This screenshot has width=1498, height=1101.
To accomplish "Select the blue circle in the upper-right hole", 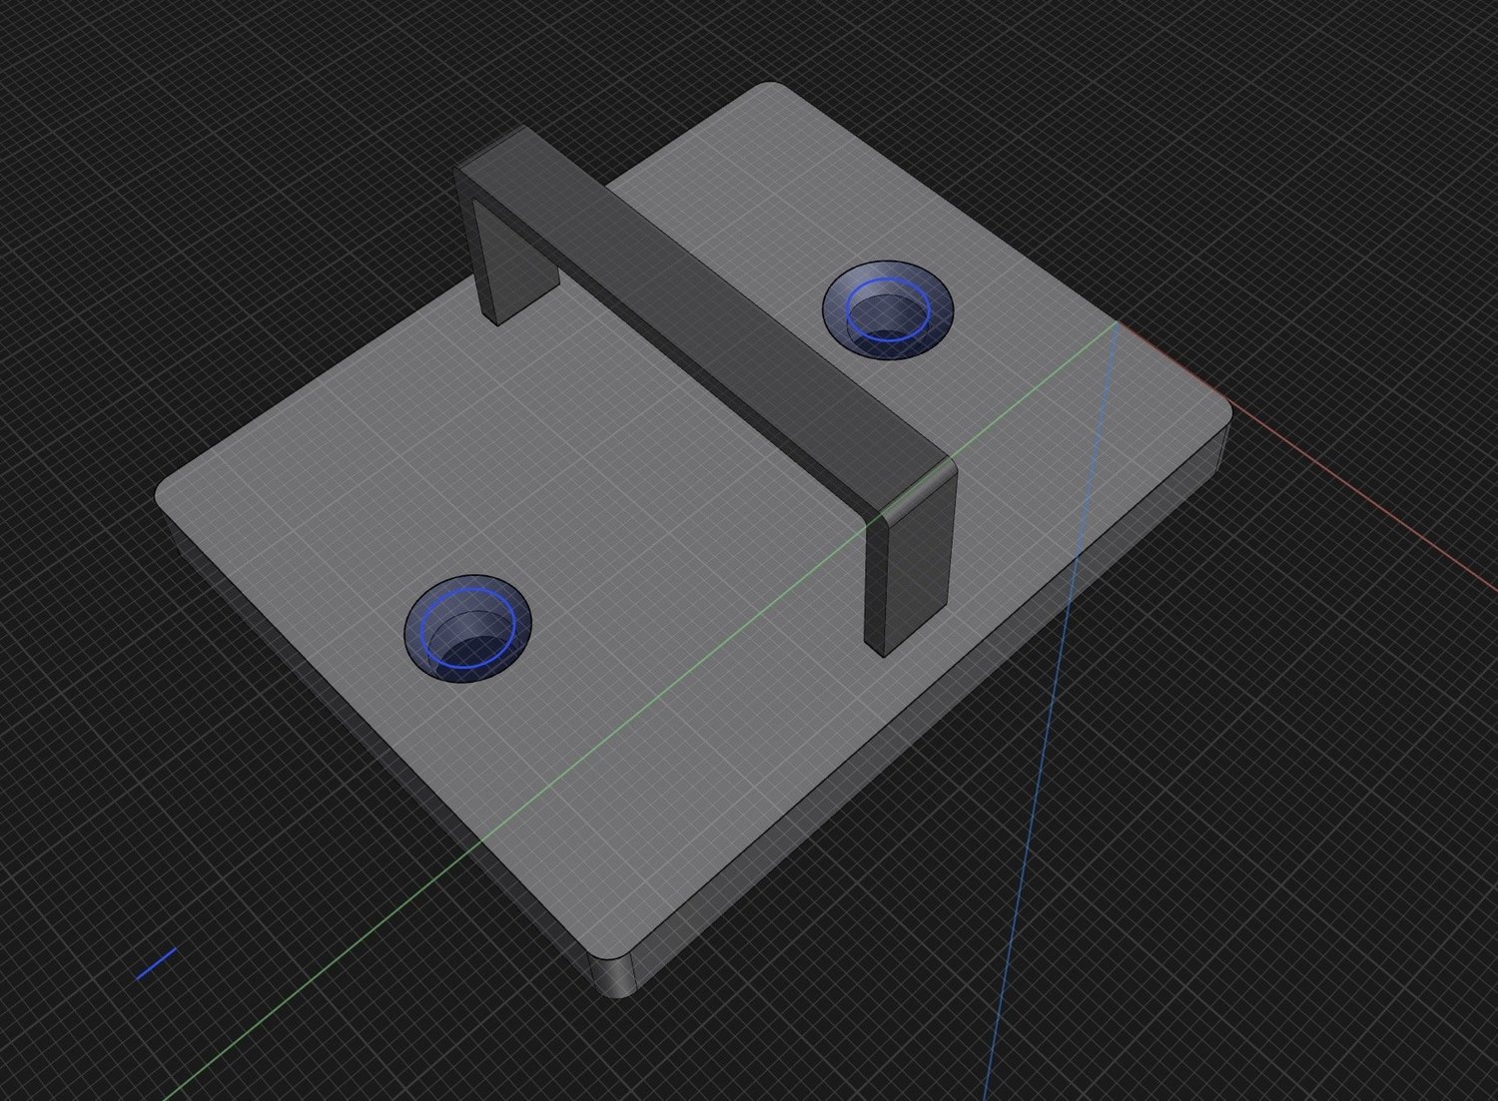I will pos(888,309).
